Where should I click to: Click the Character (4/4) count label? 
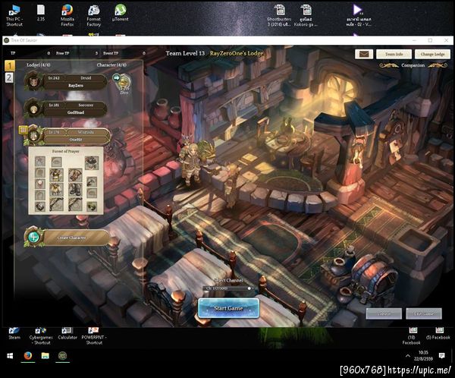point(111,65)
